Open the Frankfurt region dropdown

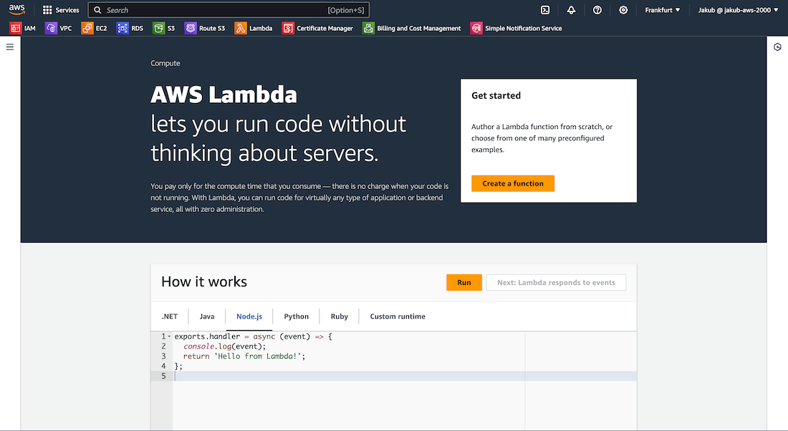[662, 10]
